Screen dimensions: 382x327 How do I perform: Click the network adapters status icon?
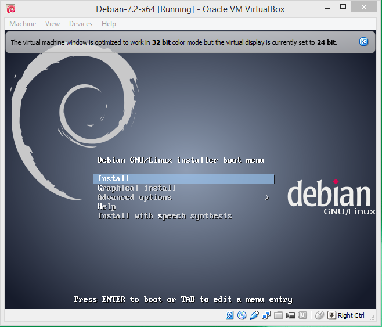tap(266, 315)
